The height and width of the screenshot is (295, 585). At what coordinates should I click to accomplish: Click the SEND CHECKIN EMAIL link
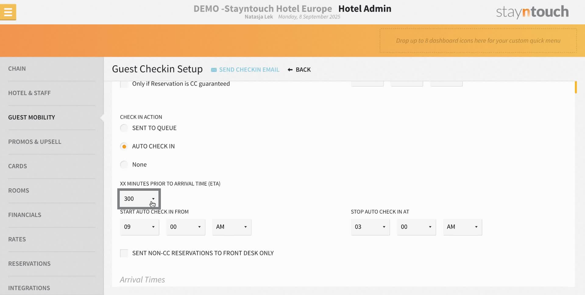coord(249,69)
